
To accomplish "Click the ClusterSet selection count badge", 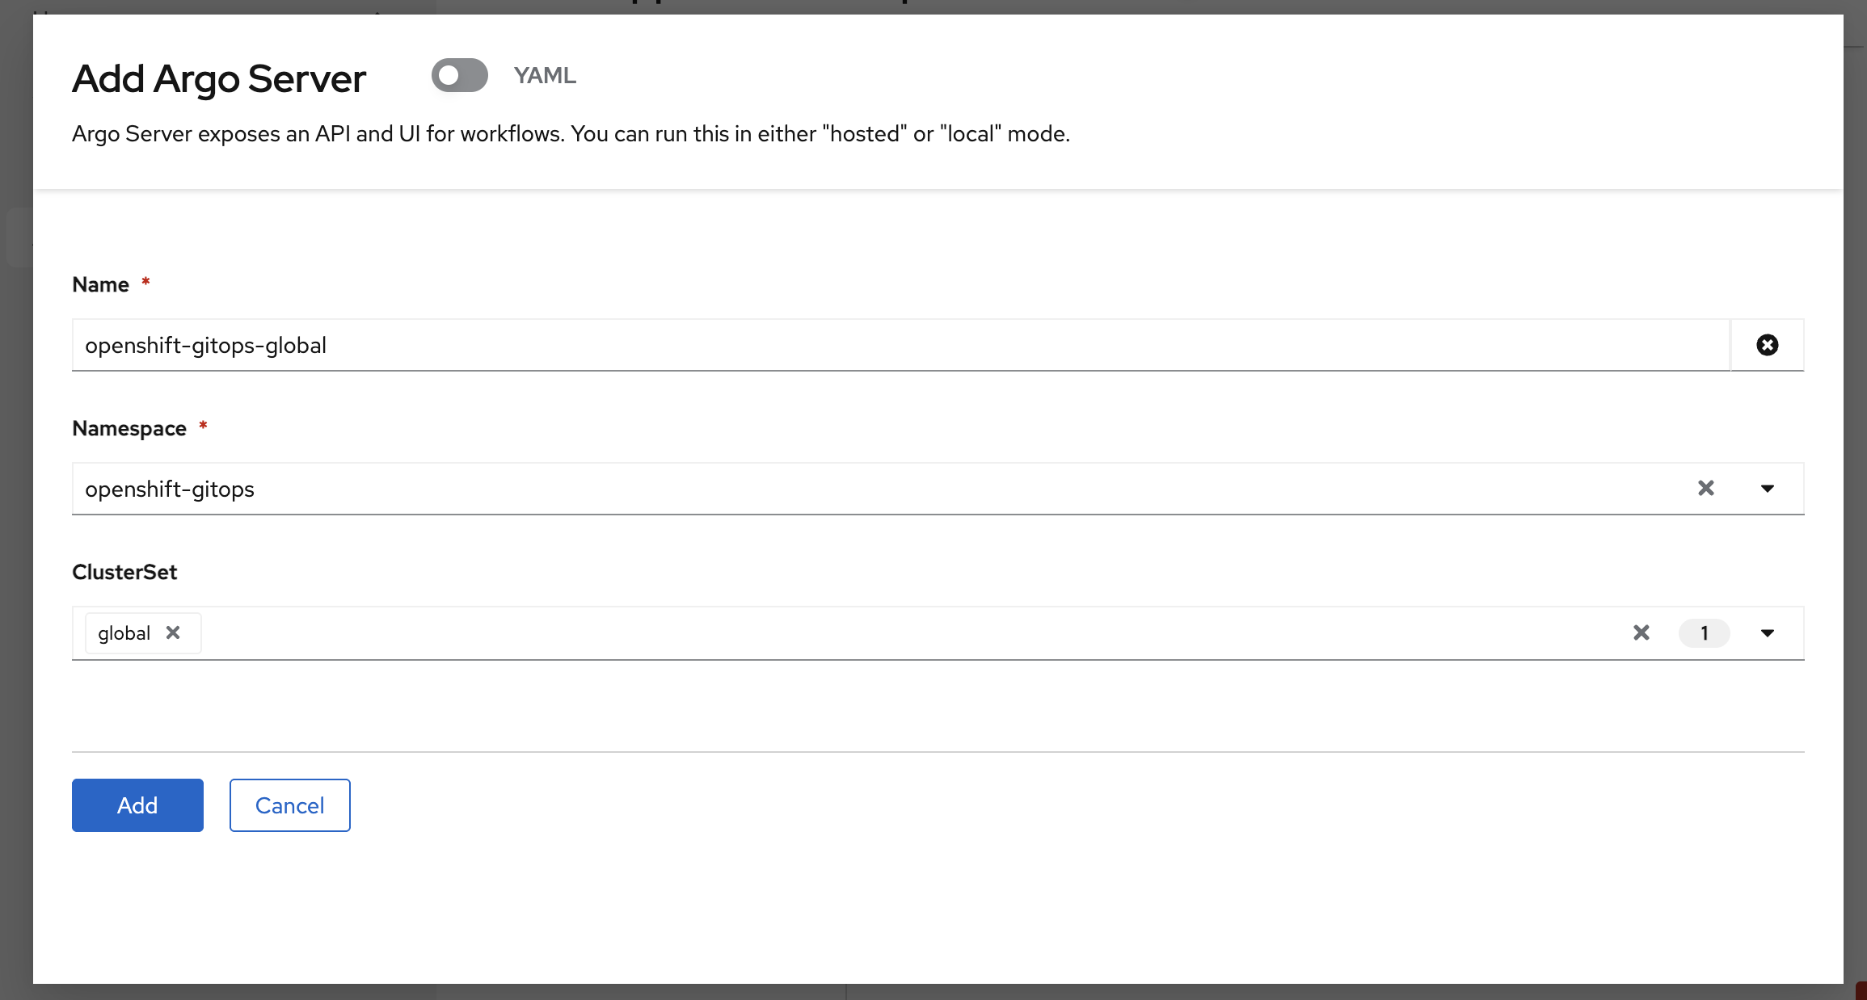I will (1704, 632).
